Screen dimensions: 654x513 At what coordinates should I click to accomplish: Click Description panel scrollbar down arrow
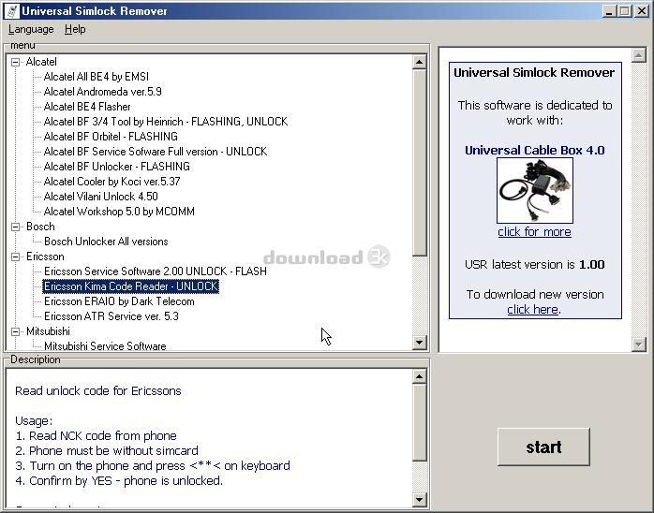pyautogui.click(x=419, y=499)
